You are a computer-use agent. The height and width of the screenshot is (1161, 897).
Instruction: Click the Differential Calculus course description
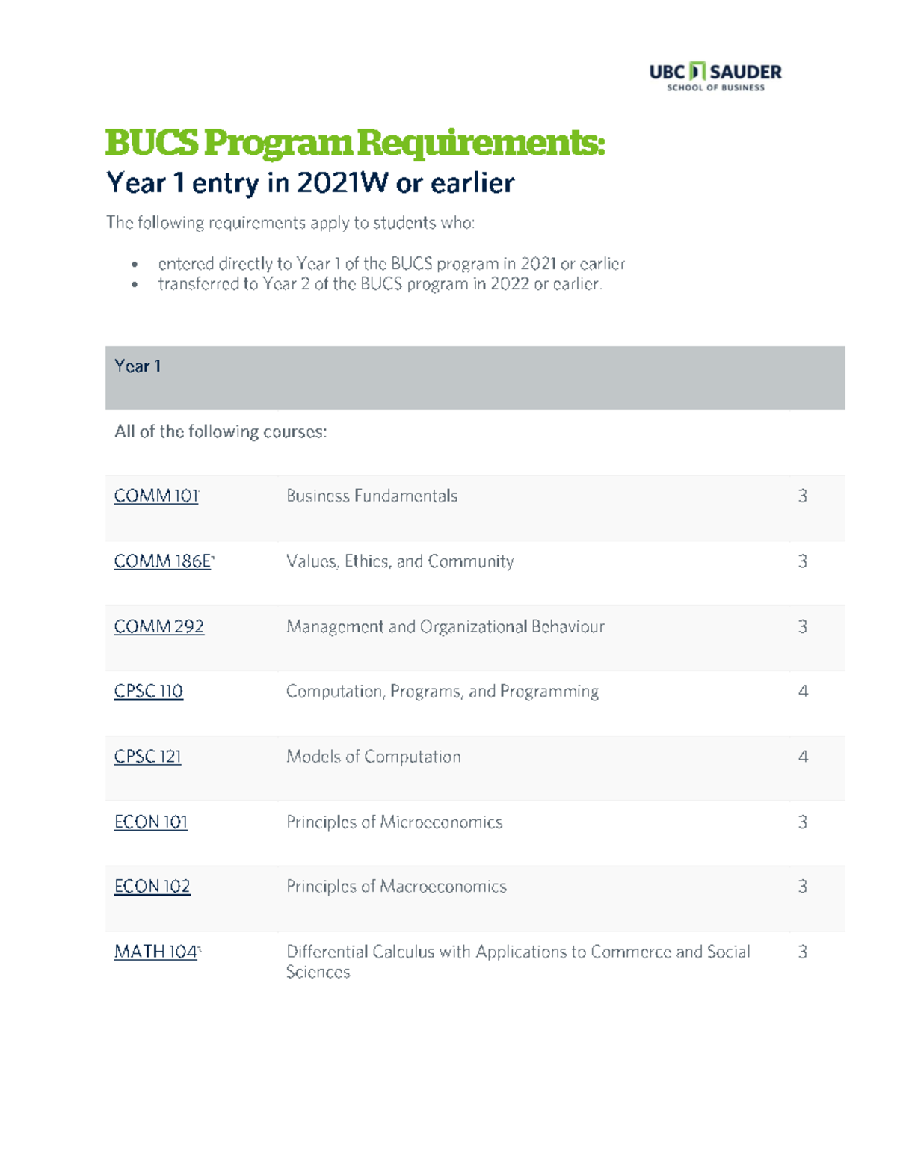click(x=517, y=952)
